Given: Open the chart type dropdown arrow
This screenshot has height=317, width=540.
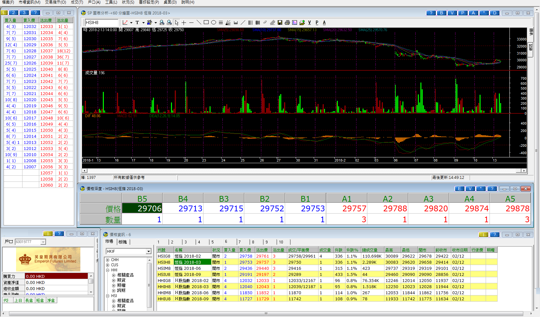Looking at the screenshot, I should point(131,22).
